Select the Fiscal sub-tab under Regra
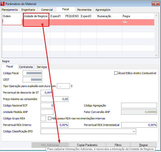This screenshot has width=161, height=152. click(9, 66)
